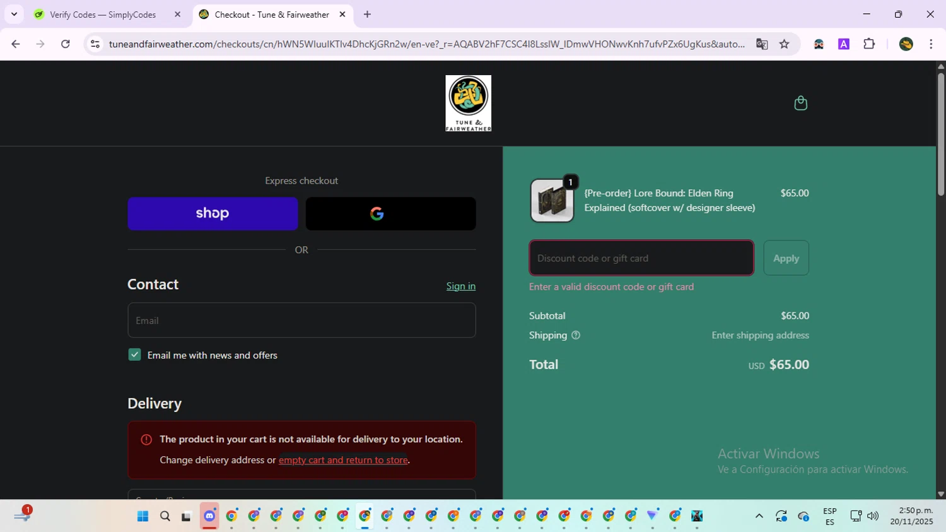This screenshot has height=532, width=946.
Task: View site information icon in address bar
Action: coord(95,44)
